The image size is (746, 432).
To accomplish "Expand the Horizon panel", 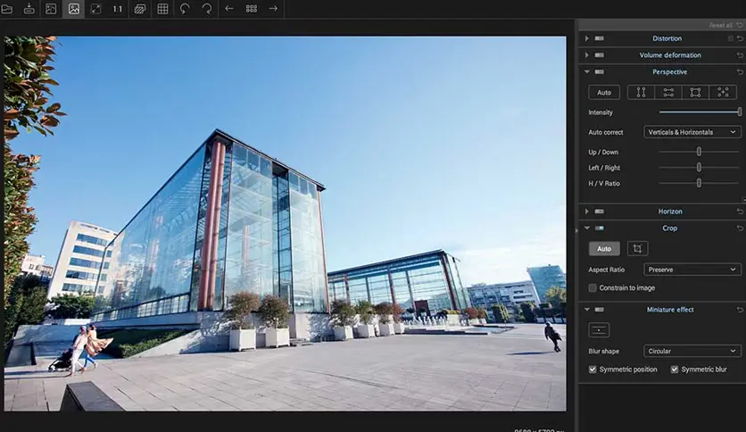I will point(586,212).
